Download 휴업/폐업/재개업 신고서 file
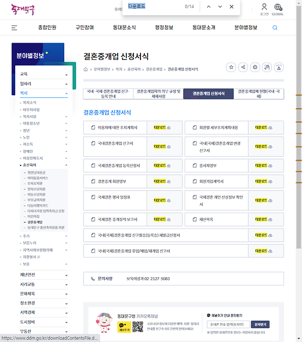The width and height of the screenshot is (302, 342). tap(264, 251)
